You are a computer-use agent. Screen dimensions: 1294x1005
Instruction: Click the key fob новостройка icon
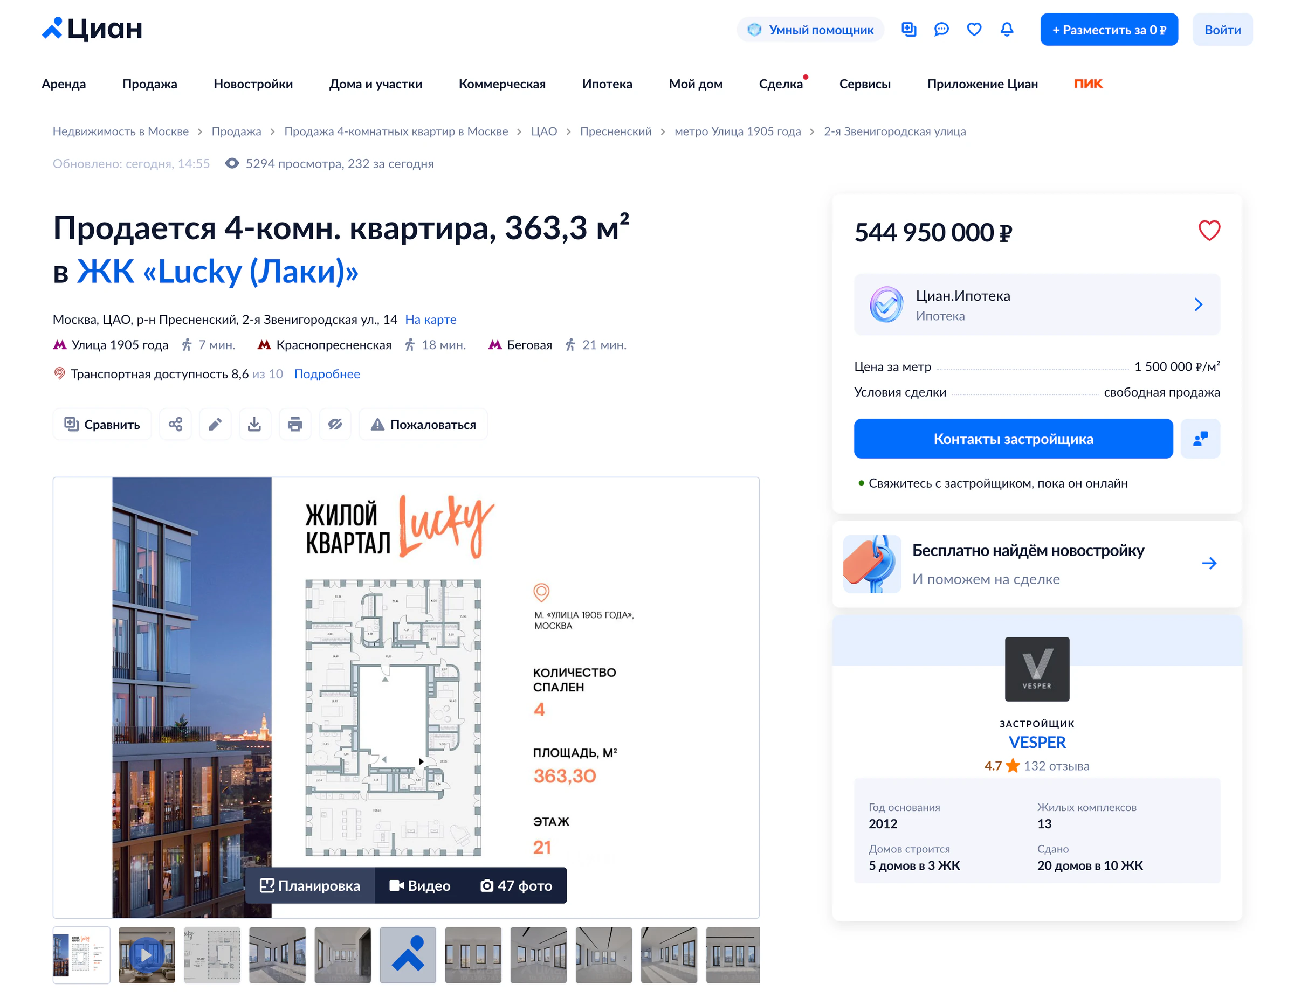[871, 564]
